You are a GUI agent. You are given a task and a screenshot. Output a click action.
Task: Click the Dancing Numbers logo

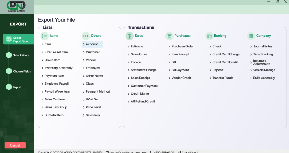tap(16, 6)
